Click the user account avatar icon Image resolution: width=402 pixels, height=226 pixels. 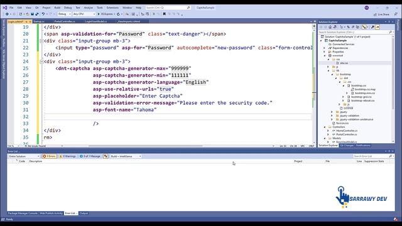pyautogui.click(x=367, y=8)
